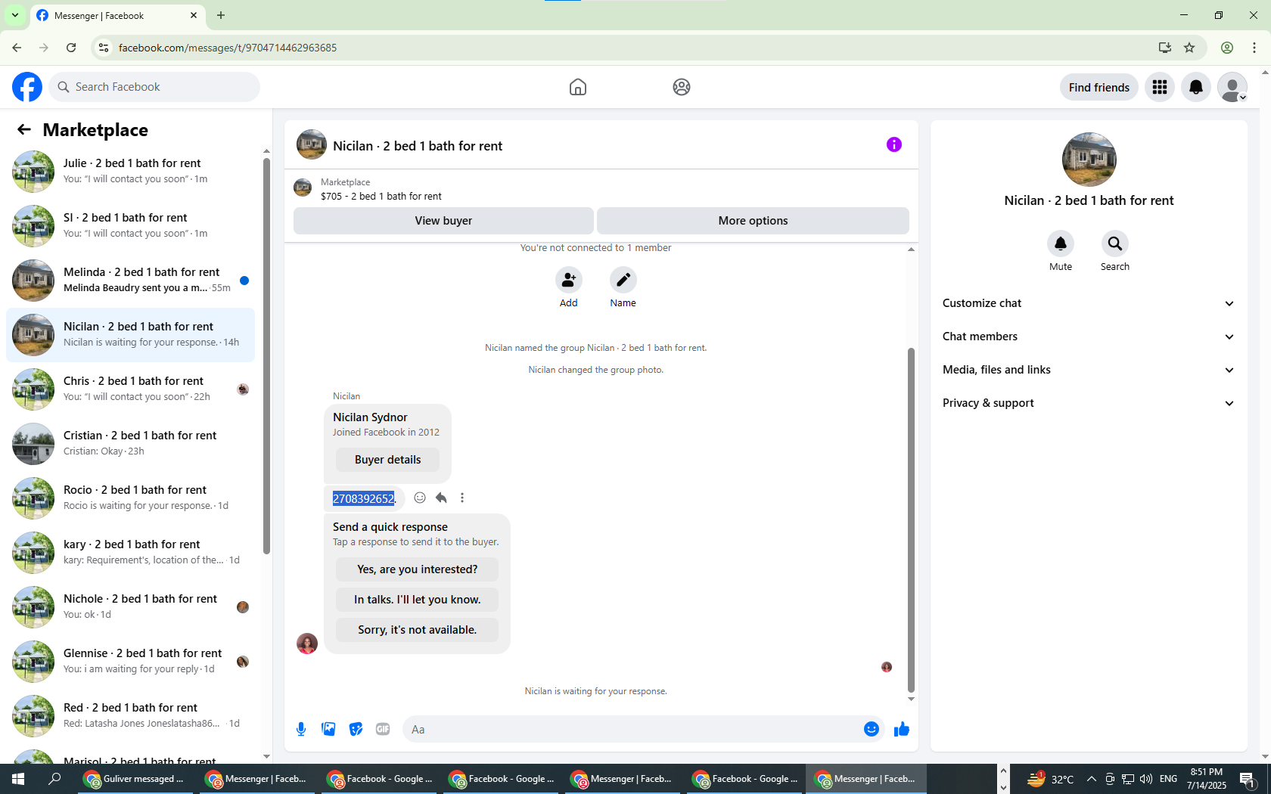Click the conversation list scrollbar
The image size is (1271, 794).
pyautogui.click(x=266, y=355)
